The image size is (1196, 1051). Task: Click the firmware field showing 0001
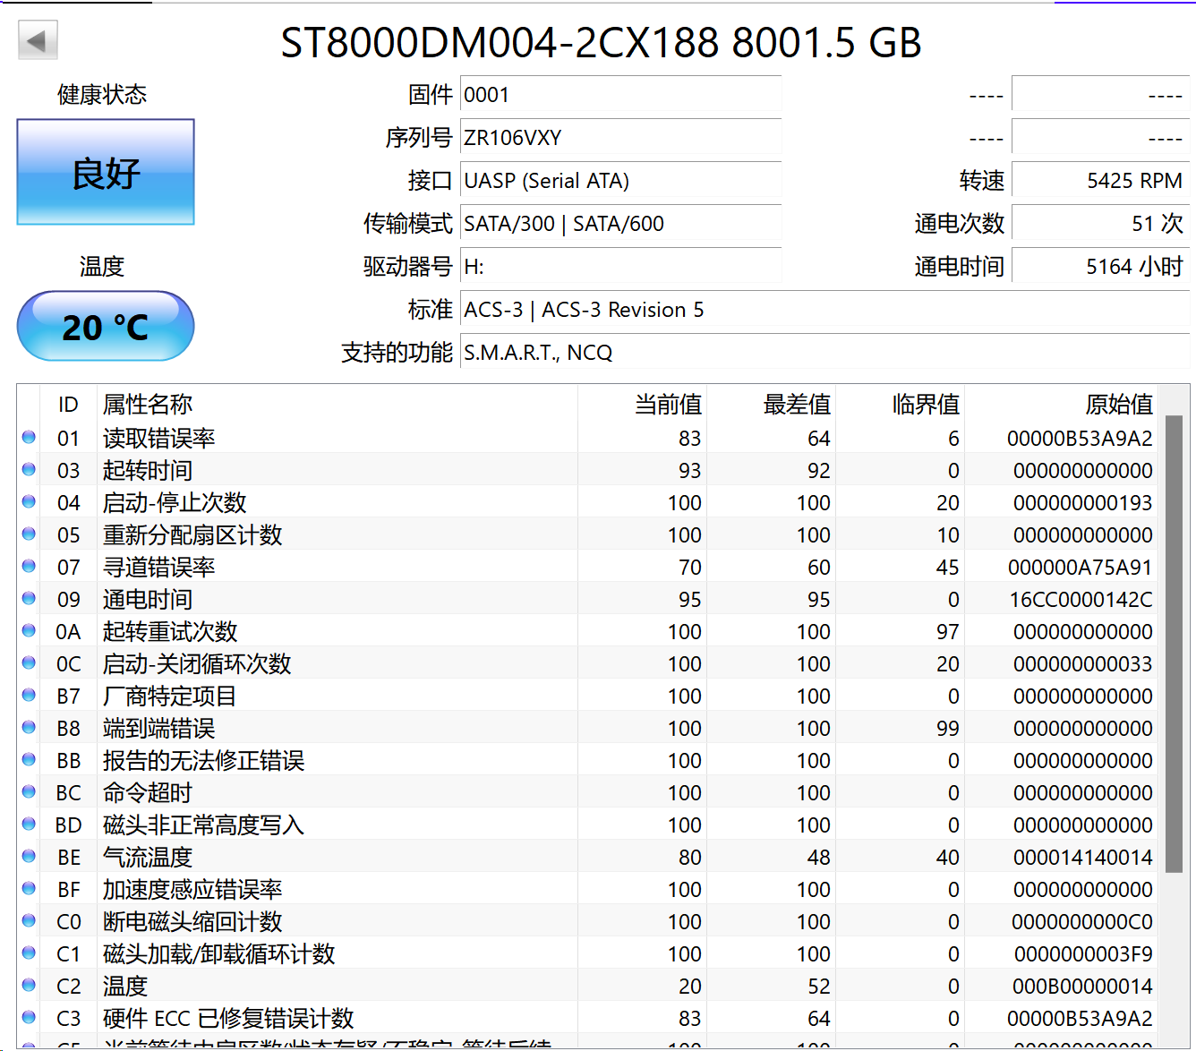tap(619, 95)
